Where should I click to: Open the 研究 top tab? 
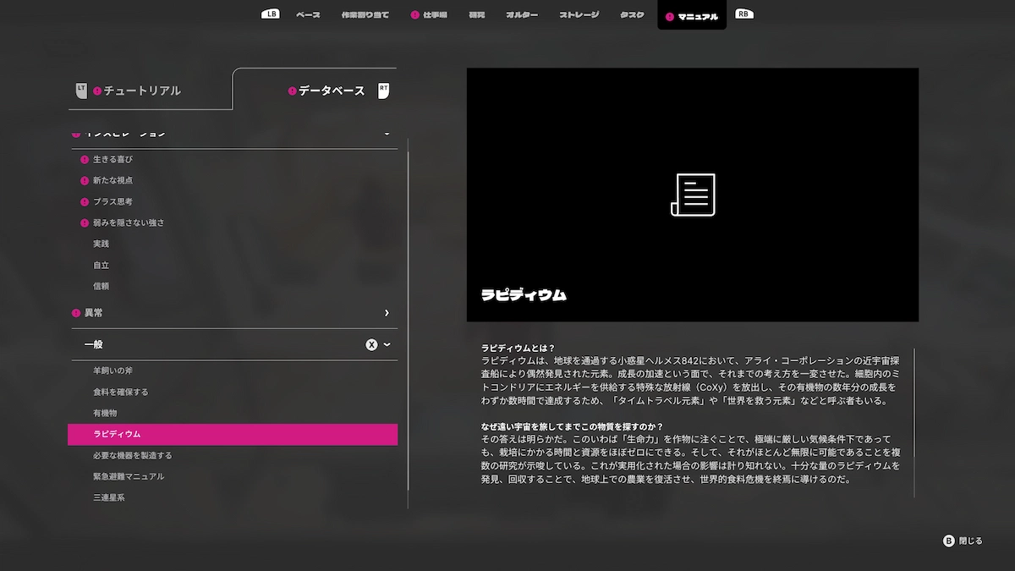(477, 15)
